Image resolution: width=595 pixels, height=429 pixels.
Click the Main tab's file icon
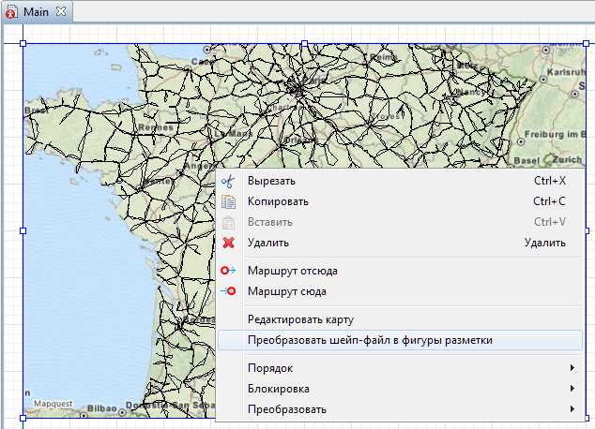pos(11,12)
